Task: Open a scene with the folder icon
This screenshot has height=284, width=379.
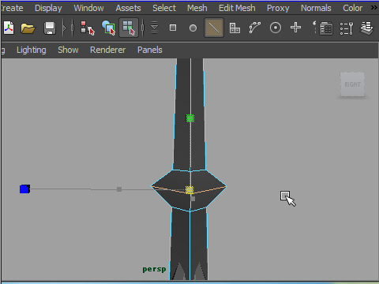Action: [x=28, y=28]
